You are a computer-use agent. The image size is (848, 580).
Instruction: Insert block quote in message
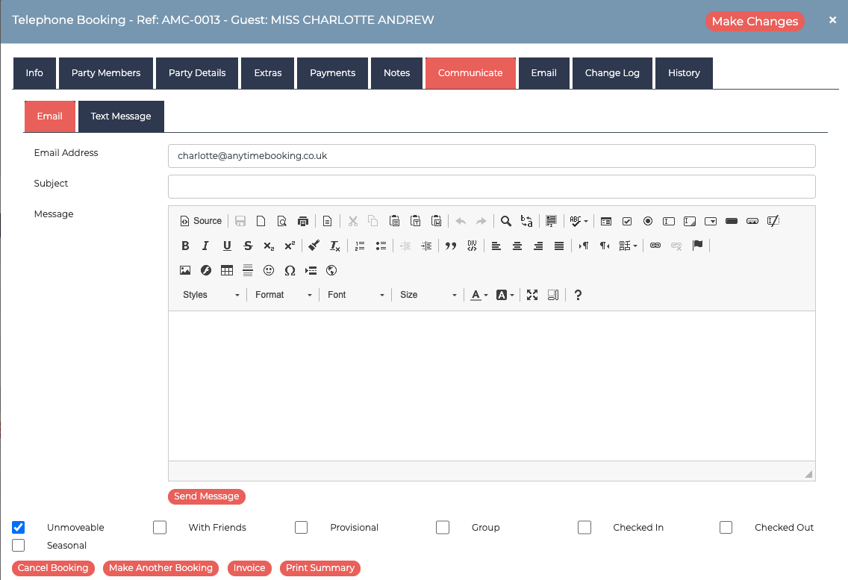point(451,246)
